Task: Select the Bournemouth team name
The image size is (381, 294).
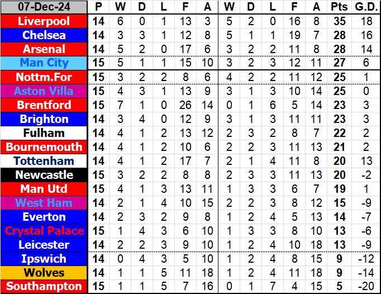Action: pos(44,147)
